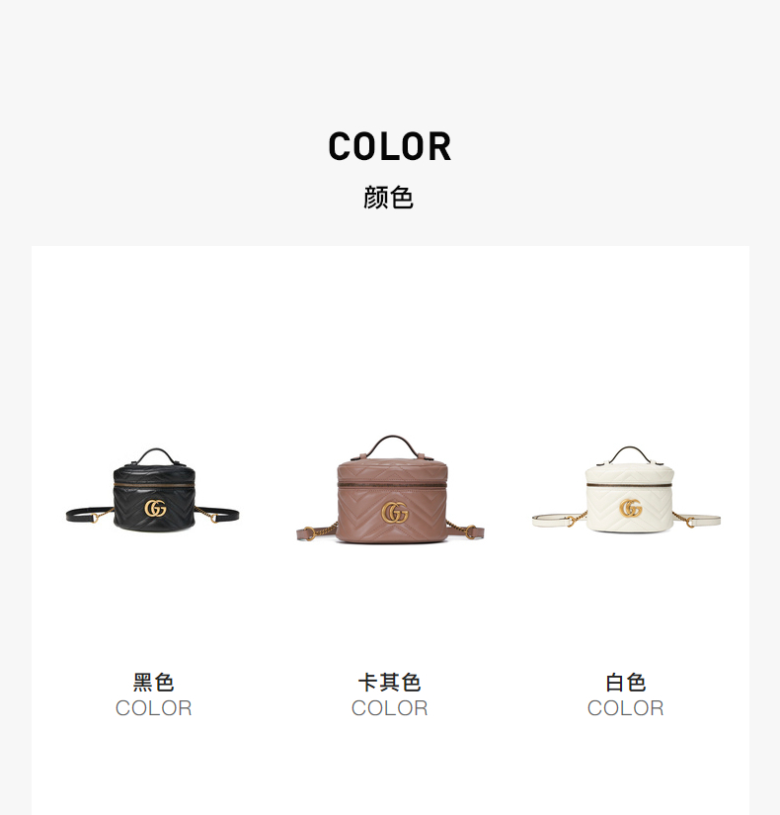
Task: Click the gold GG logo on white bag
Action: [x=631, y=509]
